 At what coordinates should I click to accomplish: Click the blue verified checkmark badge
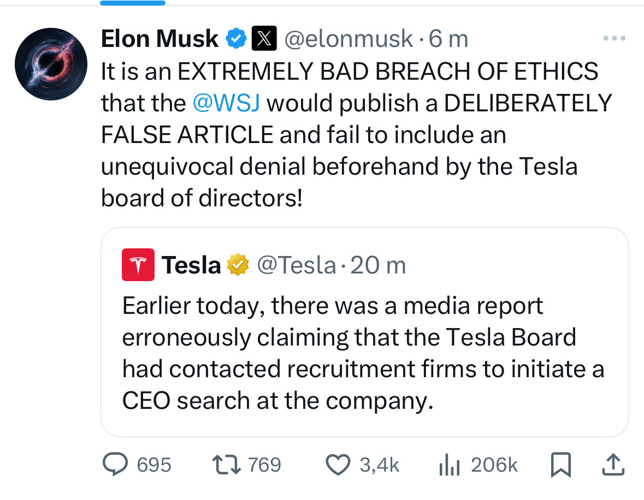(x=236, y=39)
